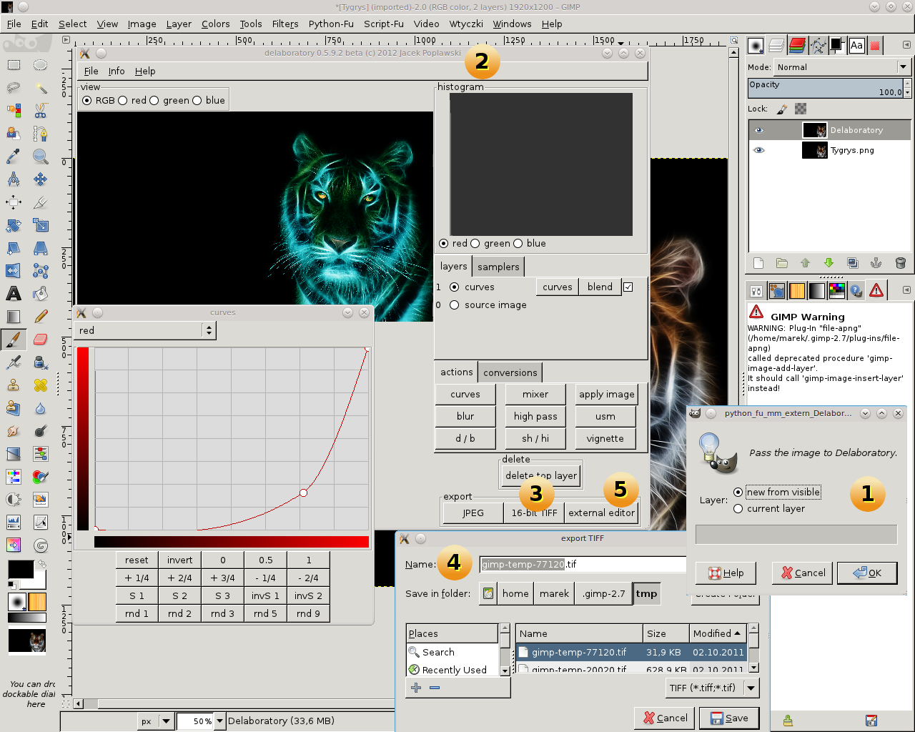Hide the Delaboratory layer

click(x=758, y=130)
